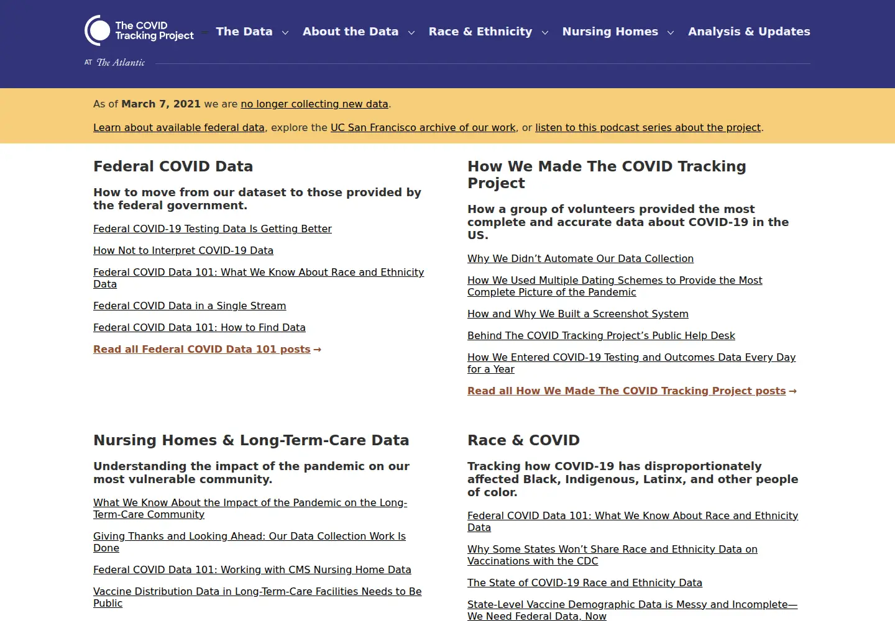The image size is (895, 621).
Task: Open 'The State of COVID-19 Race and Ethnicity Data'
Action: coord(585,583)
